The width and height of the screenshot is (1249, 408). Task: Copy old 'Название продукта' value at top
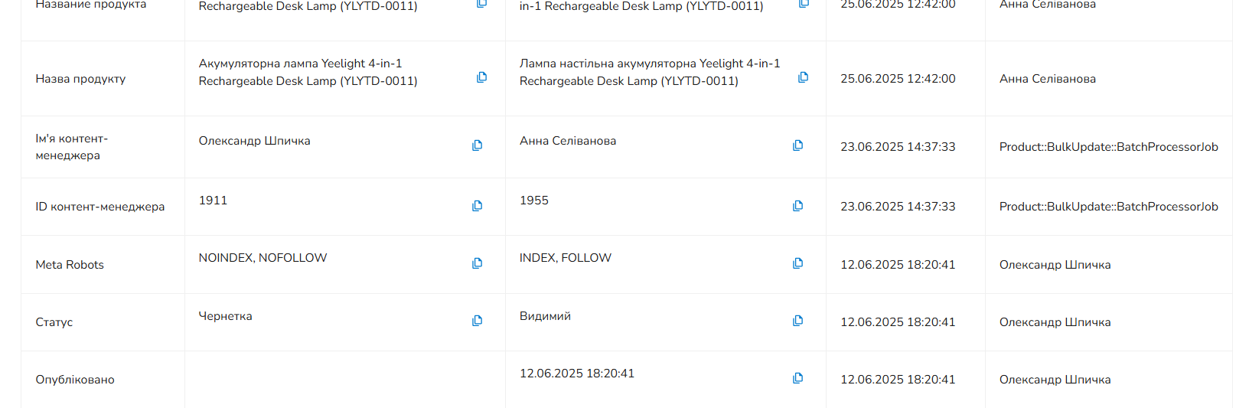[x=481, y=3]
